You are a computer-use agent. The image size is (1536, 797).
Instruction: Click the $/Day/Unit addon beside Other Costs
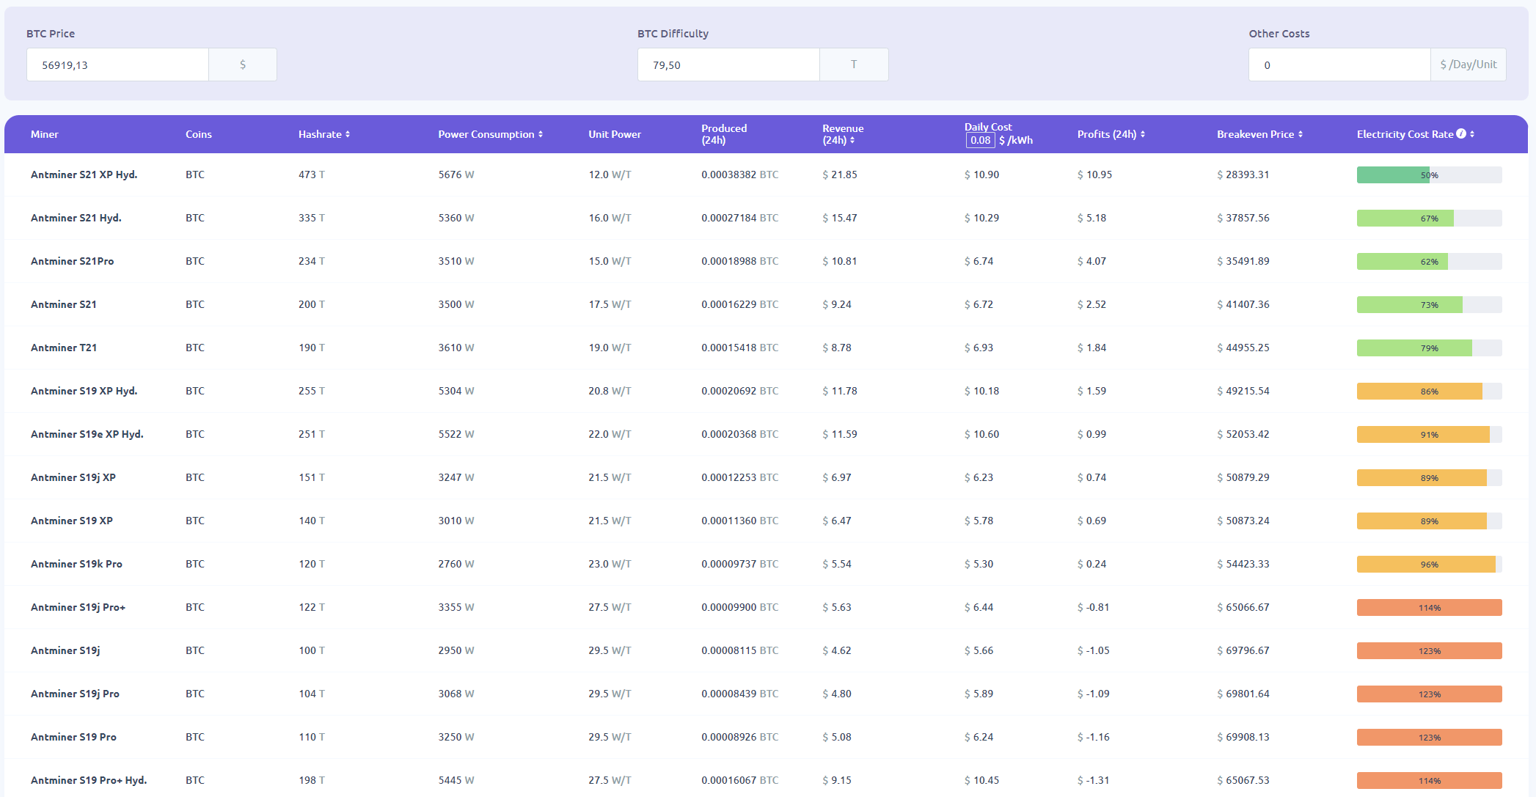pyautogui.click(x=1469, y=65)
